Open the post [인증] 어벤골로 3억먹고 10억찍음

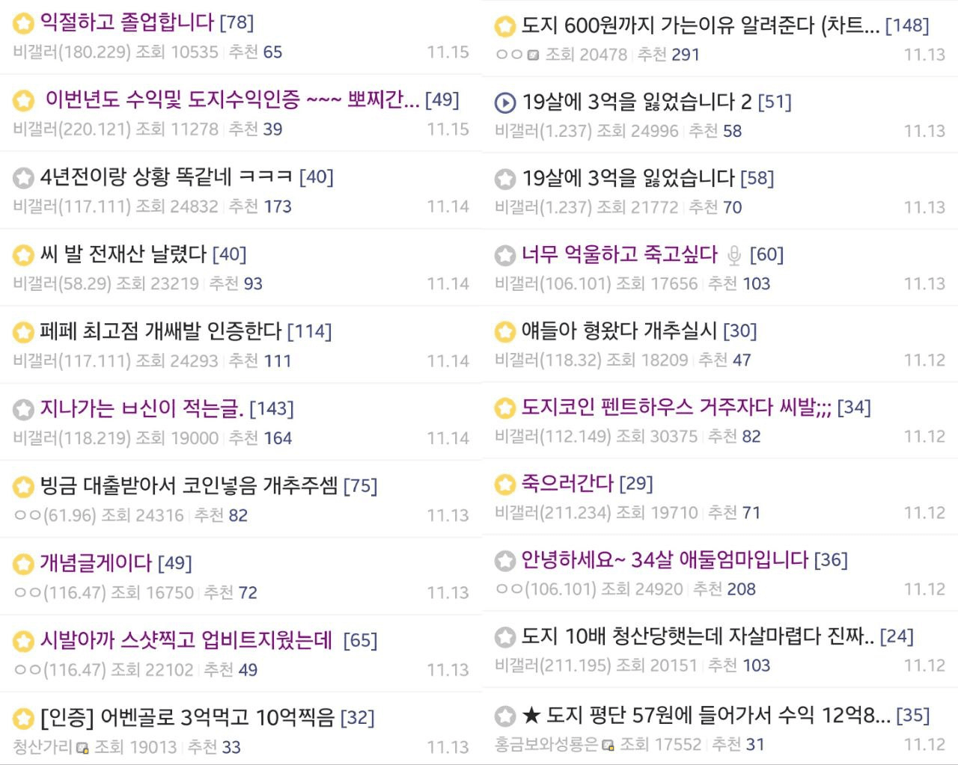pos(188,718)
